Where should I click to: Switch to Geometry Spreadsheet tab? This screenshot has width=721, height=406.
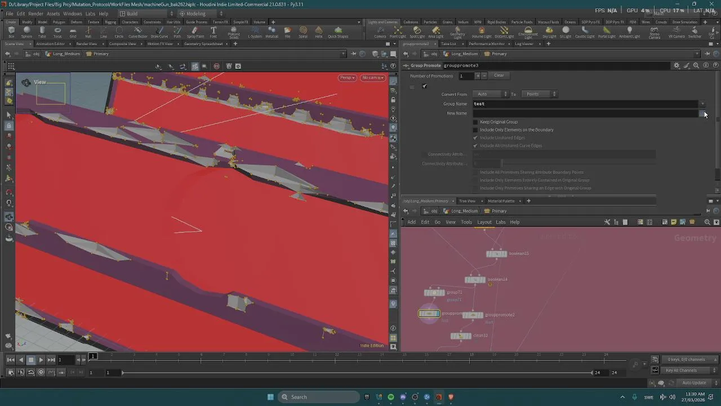tap(203, 43)
